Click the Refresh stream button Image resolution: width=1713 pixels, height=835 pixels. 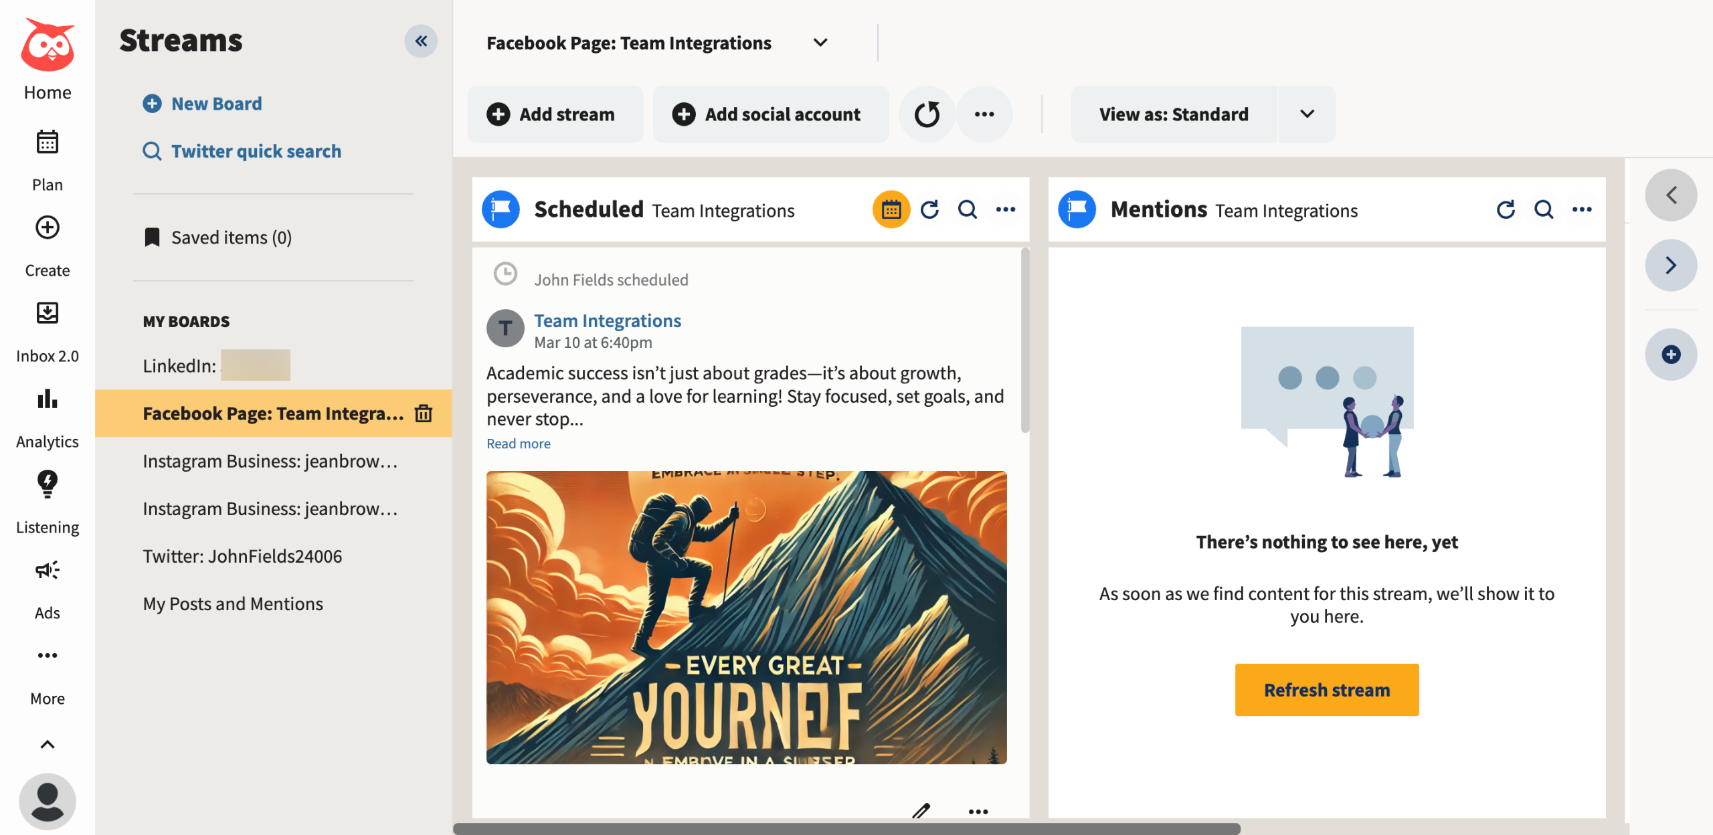(1326, 690)
